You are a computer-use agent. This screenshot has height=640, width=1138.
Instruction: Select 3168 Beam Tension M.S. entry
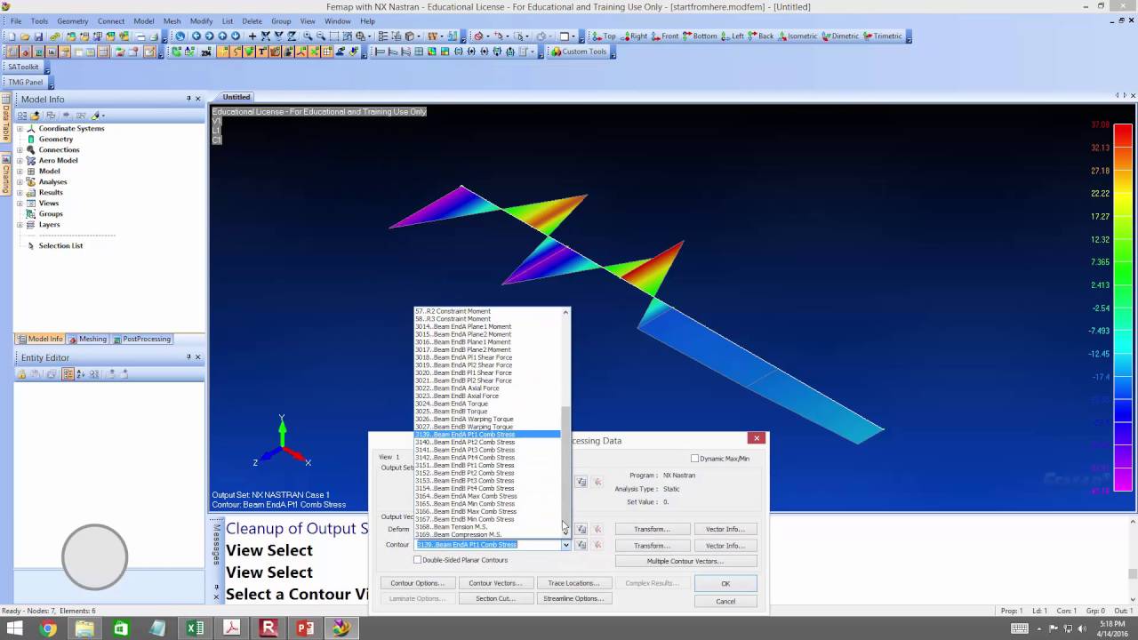pyautogui.click(x=487, y=527)
